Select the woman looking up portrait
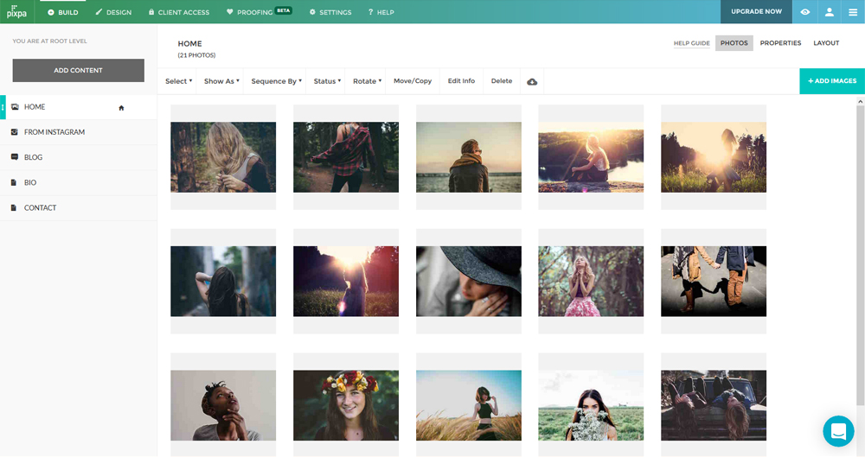Viewport: 865px width, 457px height. click(x=223, y=405)
